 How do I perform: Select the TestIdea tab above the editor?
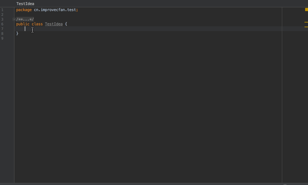point(25,4)
